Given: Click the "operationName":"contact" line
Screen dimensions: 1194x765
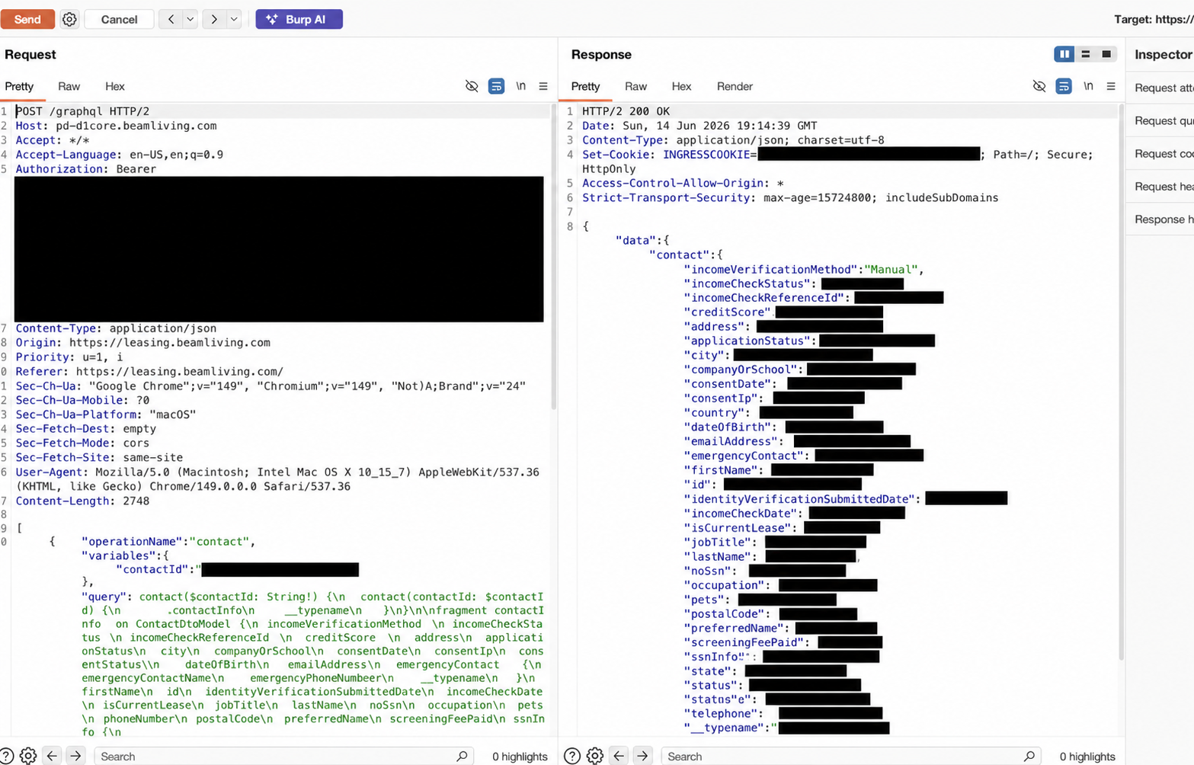Looking at the screenshot, I should click(168, 542).
